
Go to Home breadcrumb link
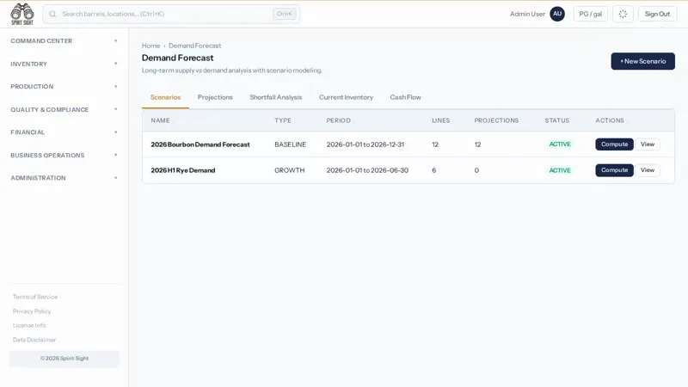pos(150,46)
